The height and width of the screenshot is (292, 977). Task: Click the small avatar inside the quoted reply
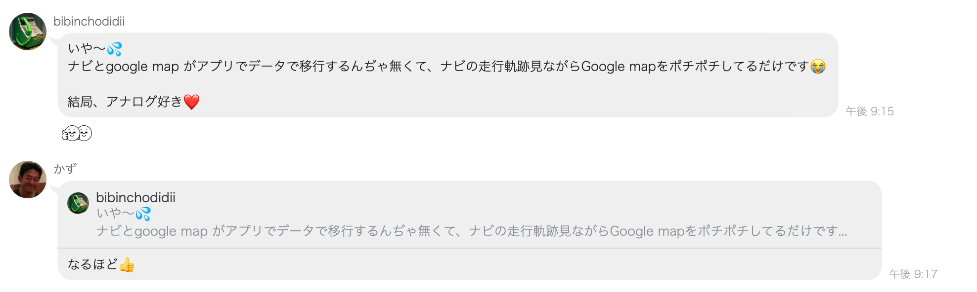point(78,203)
